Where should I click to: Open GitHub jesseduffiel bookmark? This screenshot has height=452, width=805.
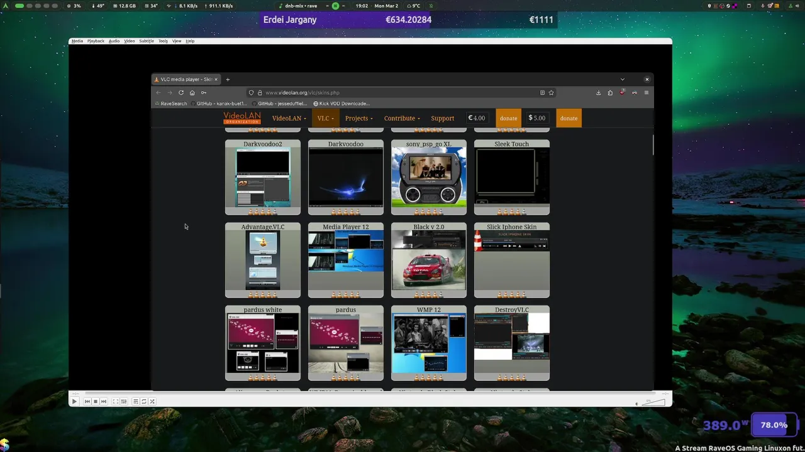279,104
